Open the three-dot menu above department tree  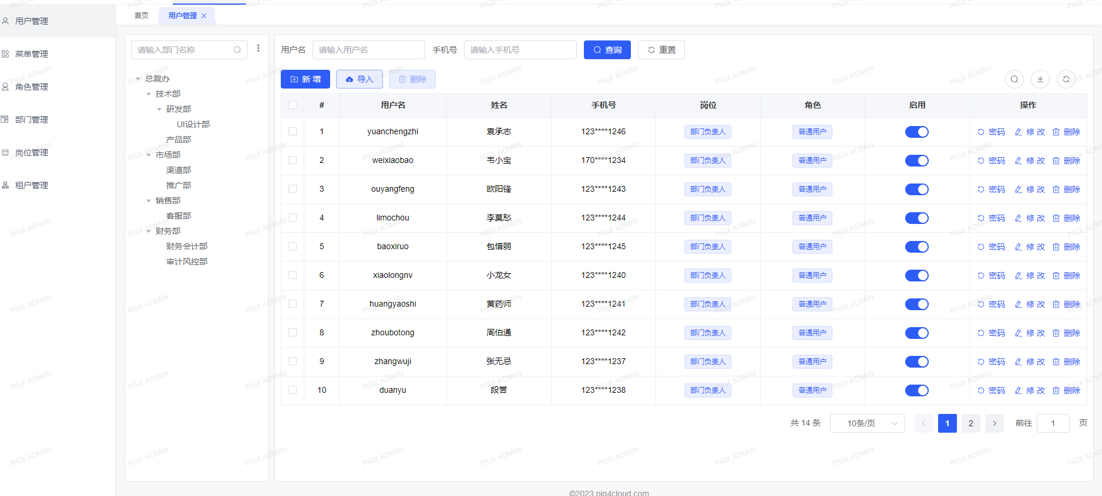click(x=258, y=49)
